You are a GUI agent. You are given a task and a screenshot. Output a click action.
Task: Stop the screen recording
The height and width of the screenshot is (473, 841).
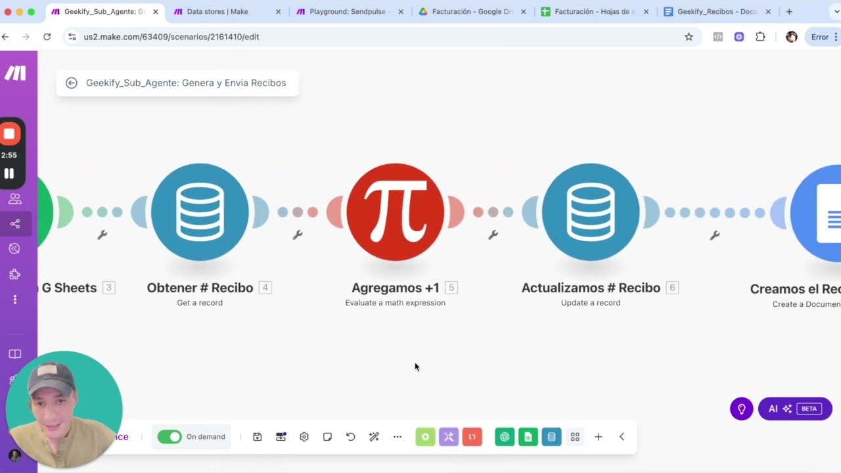point(10,134)
